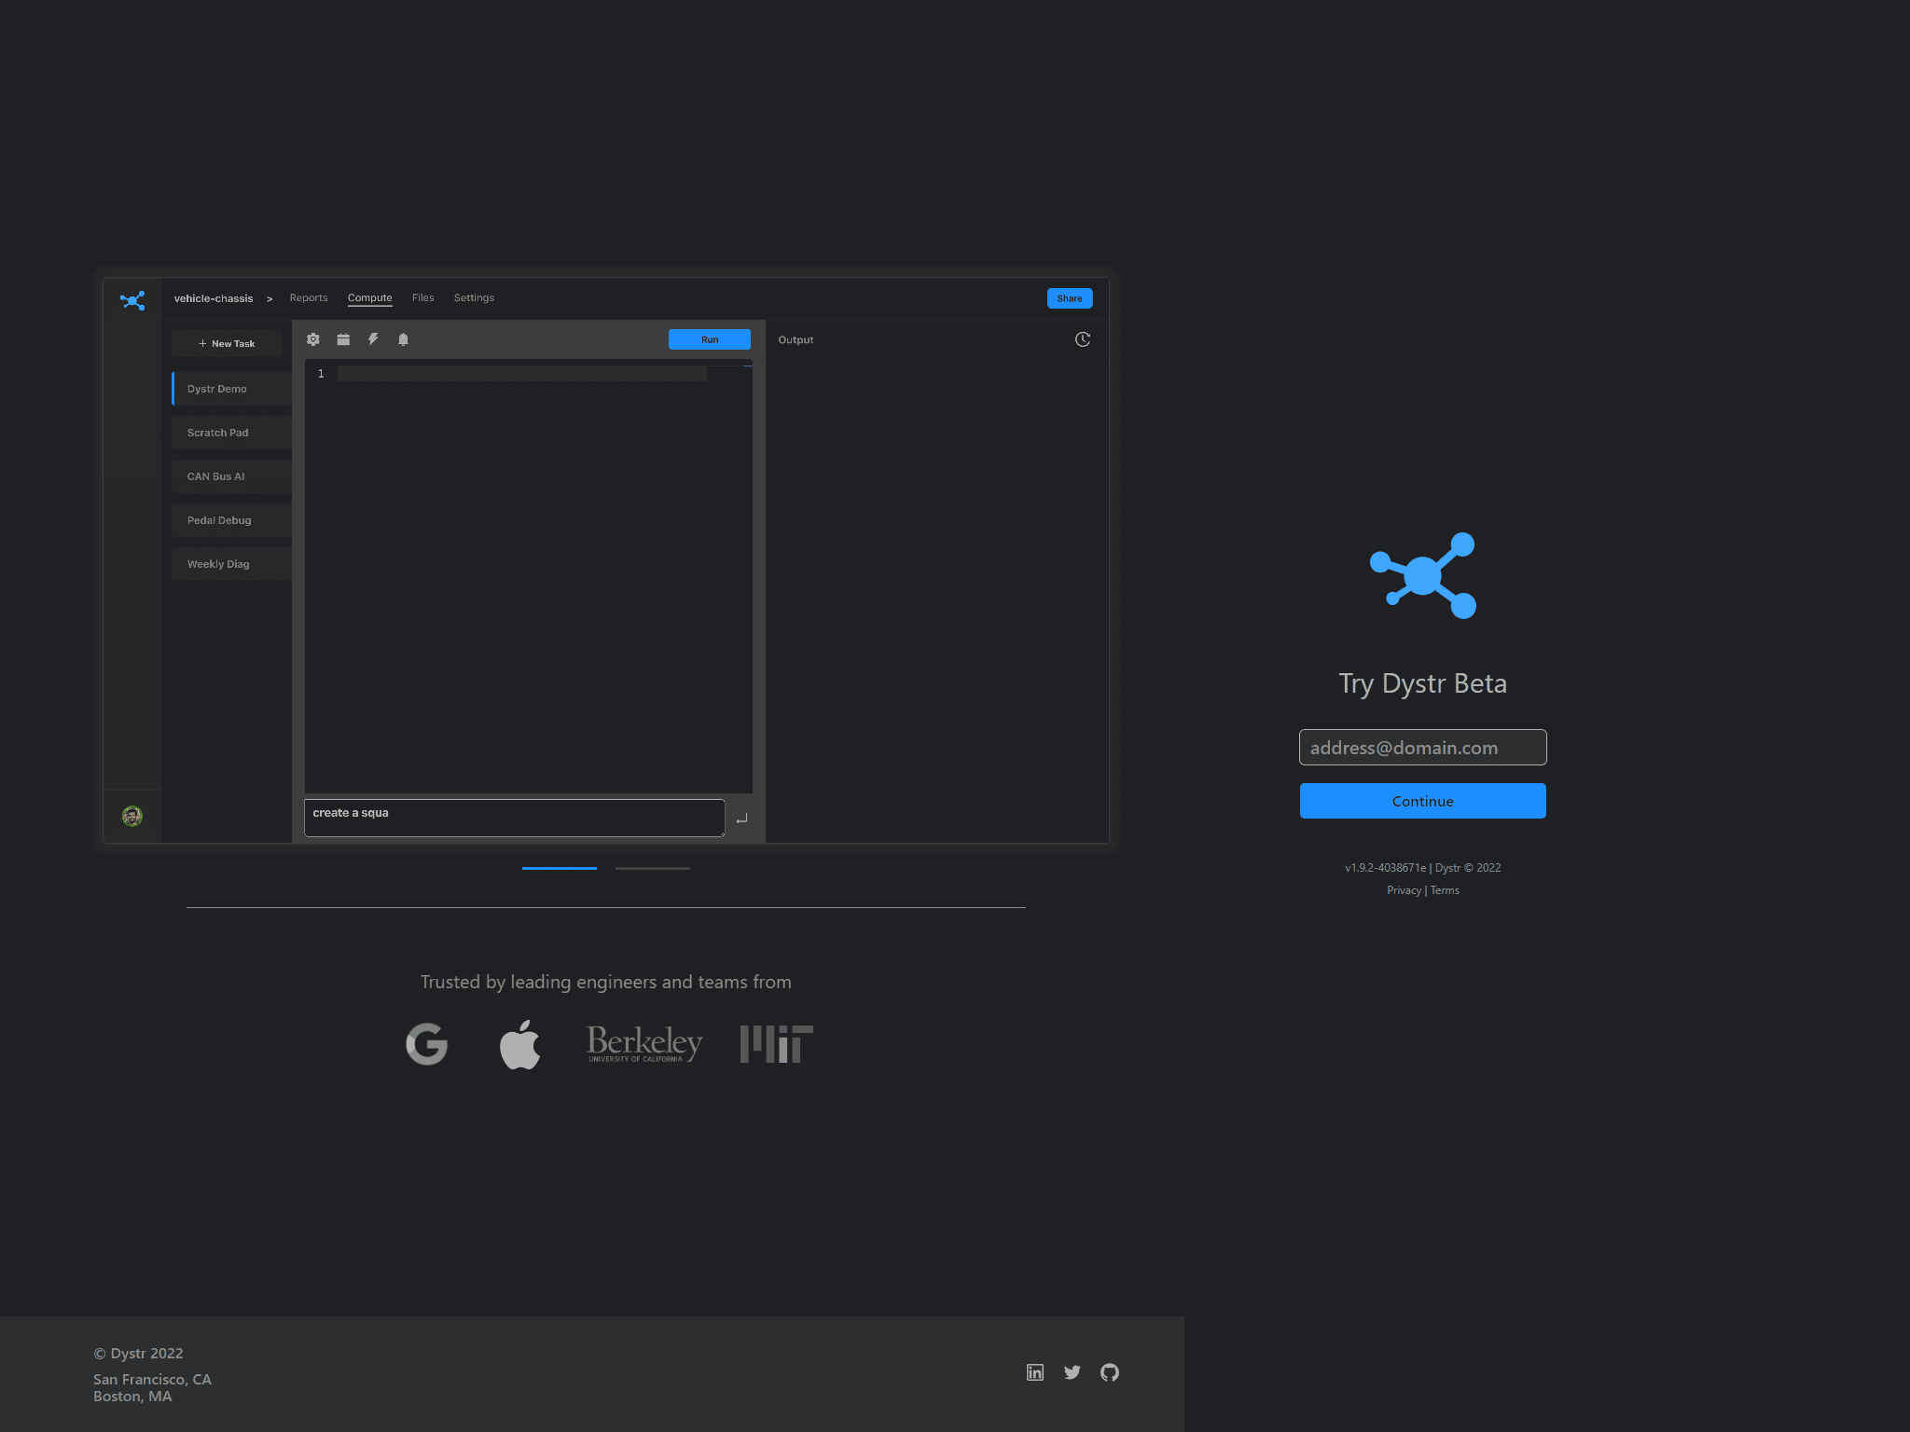The width and height of the screenshot is (1910, 1432).
Task: Select the second gray carousel indicator
Action: coord(653,868)
